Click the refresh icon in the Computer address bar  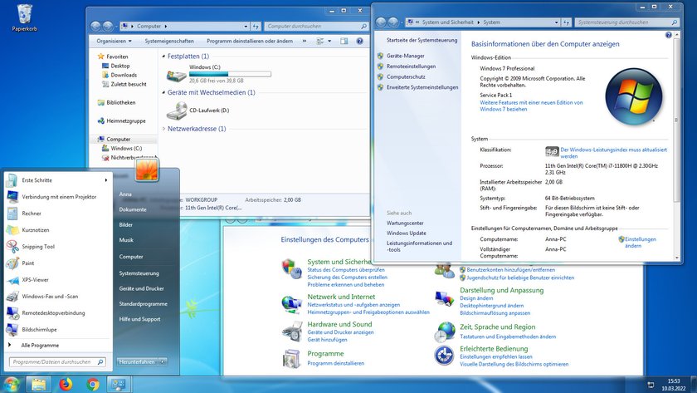256,27
